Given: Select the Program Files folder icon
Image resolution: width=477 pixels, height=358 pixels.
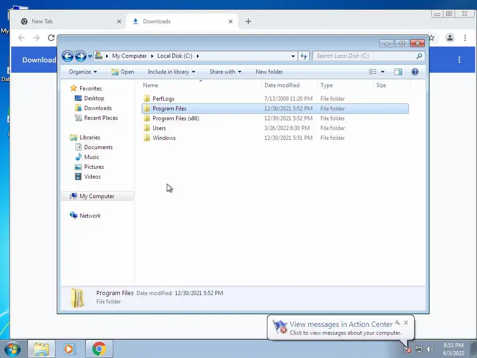Looking at the screenshot, I should coord(147,108).
